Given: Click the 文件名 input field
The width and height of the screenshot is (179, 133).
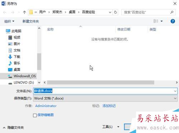Looking at the screenshot, I should pyautogui.click(x=105, y=91).
